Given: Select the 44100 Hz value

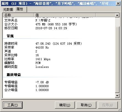Looking at the screenshot, I should (42, 47).
